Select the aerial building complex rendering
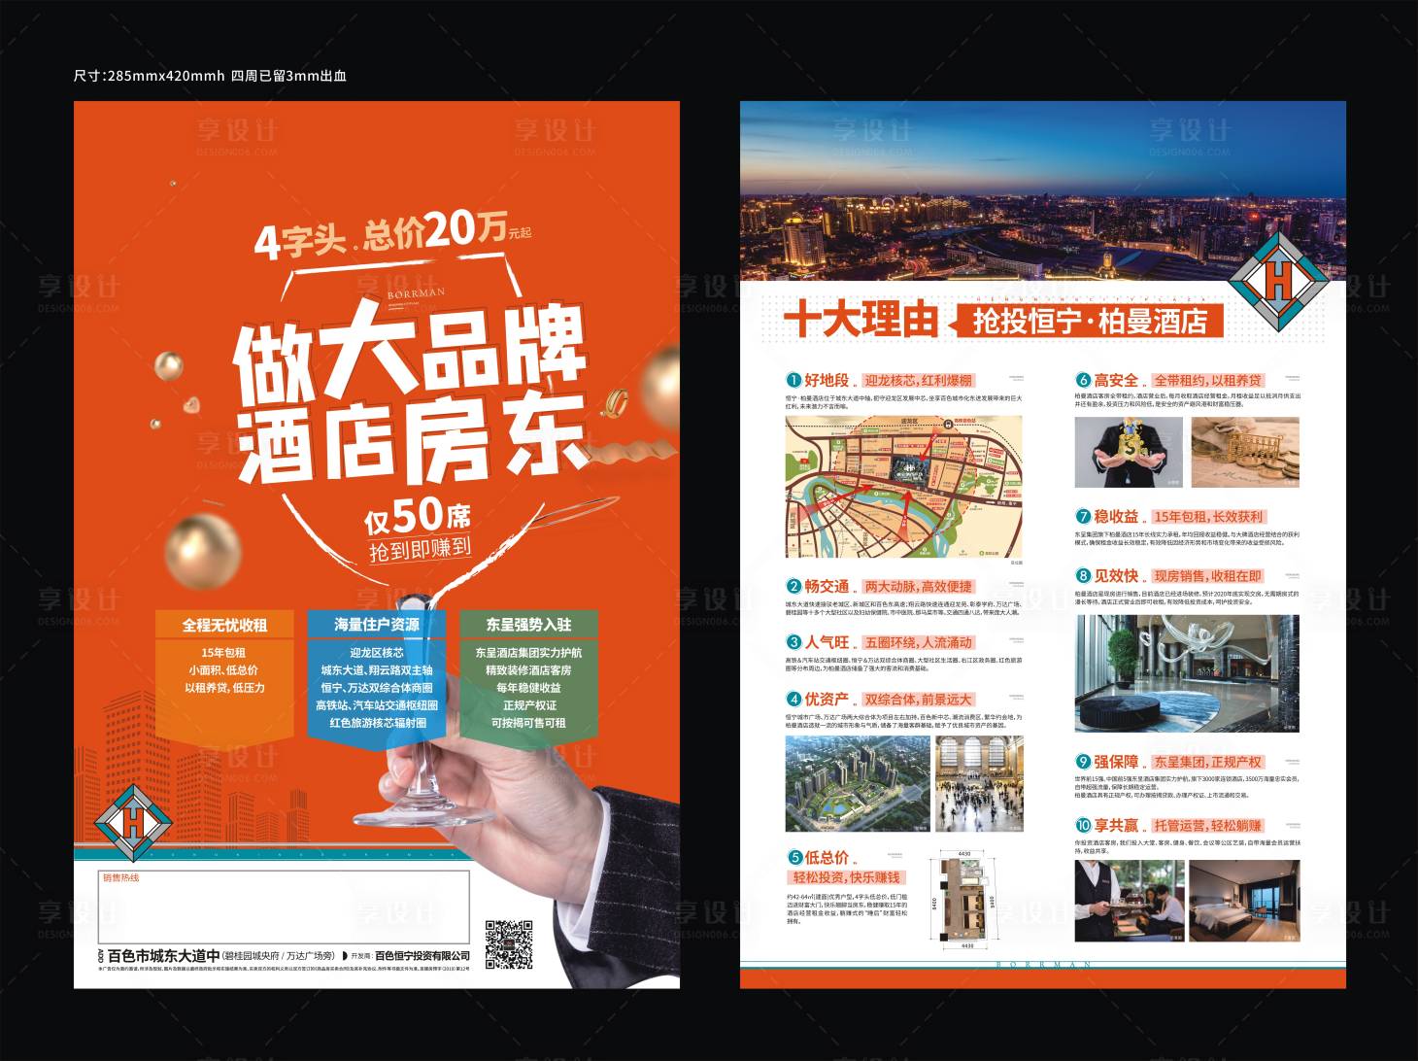Image resolution: width=1418 pixels, height=1061 pixels. (x=856, y=783)
